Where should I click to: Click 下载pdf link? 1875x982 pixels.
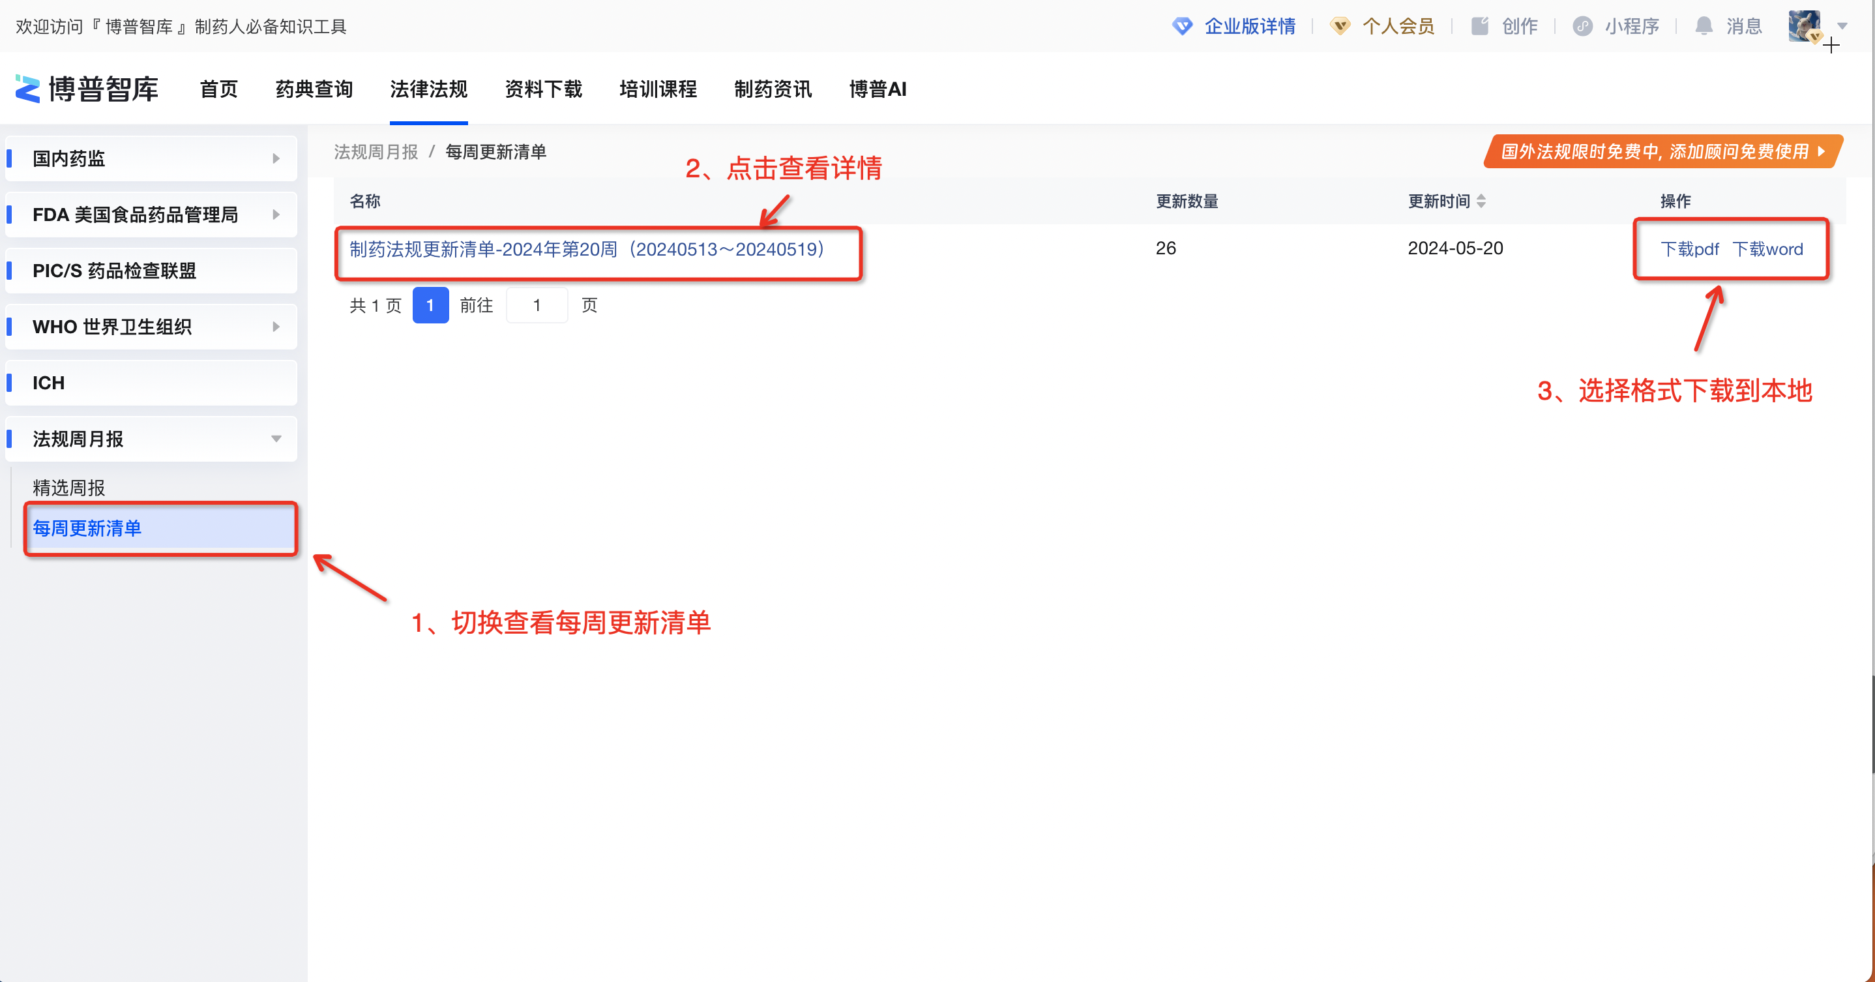coord(1689,248)
